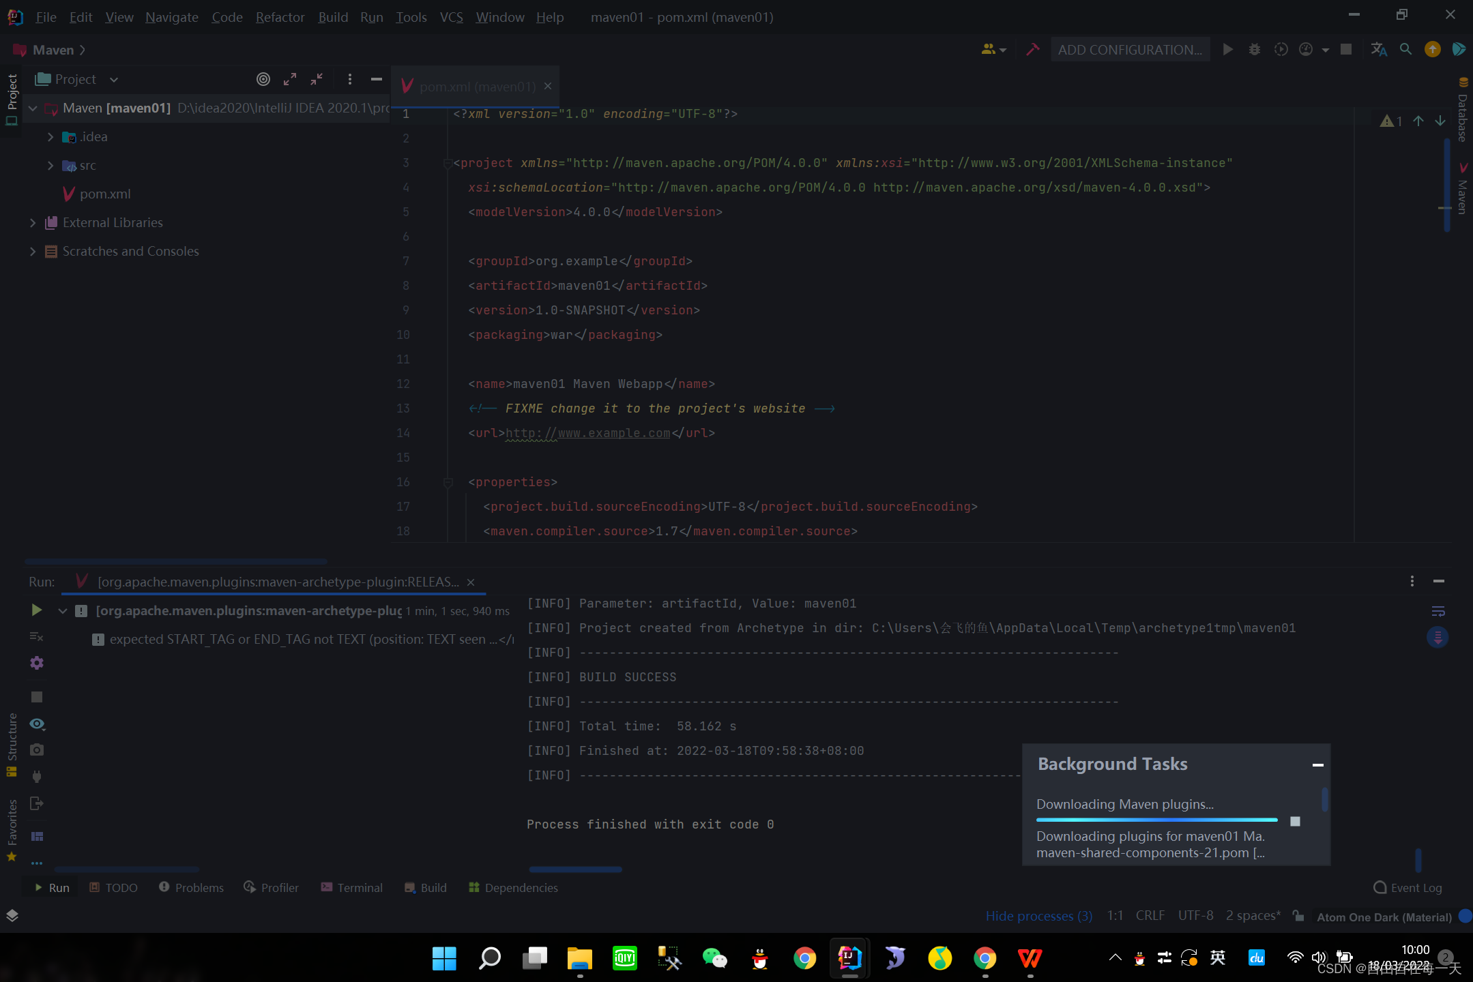Viewport: 1473px width, 982px height.
Task: Click the Hide processes (3) link
Action: [1038, 915]
